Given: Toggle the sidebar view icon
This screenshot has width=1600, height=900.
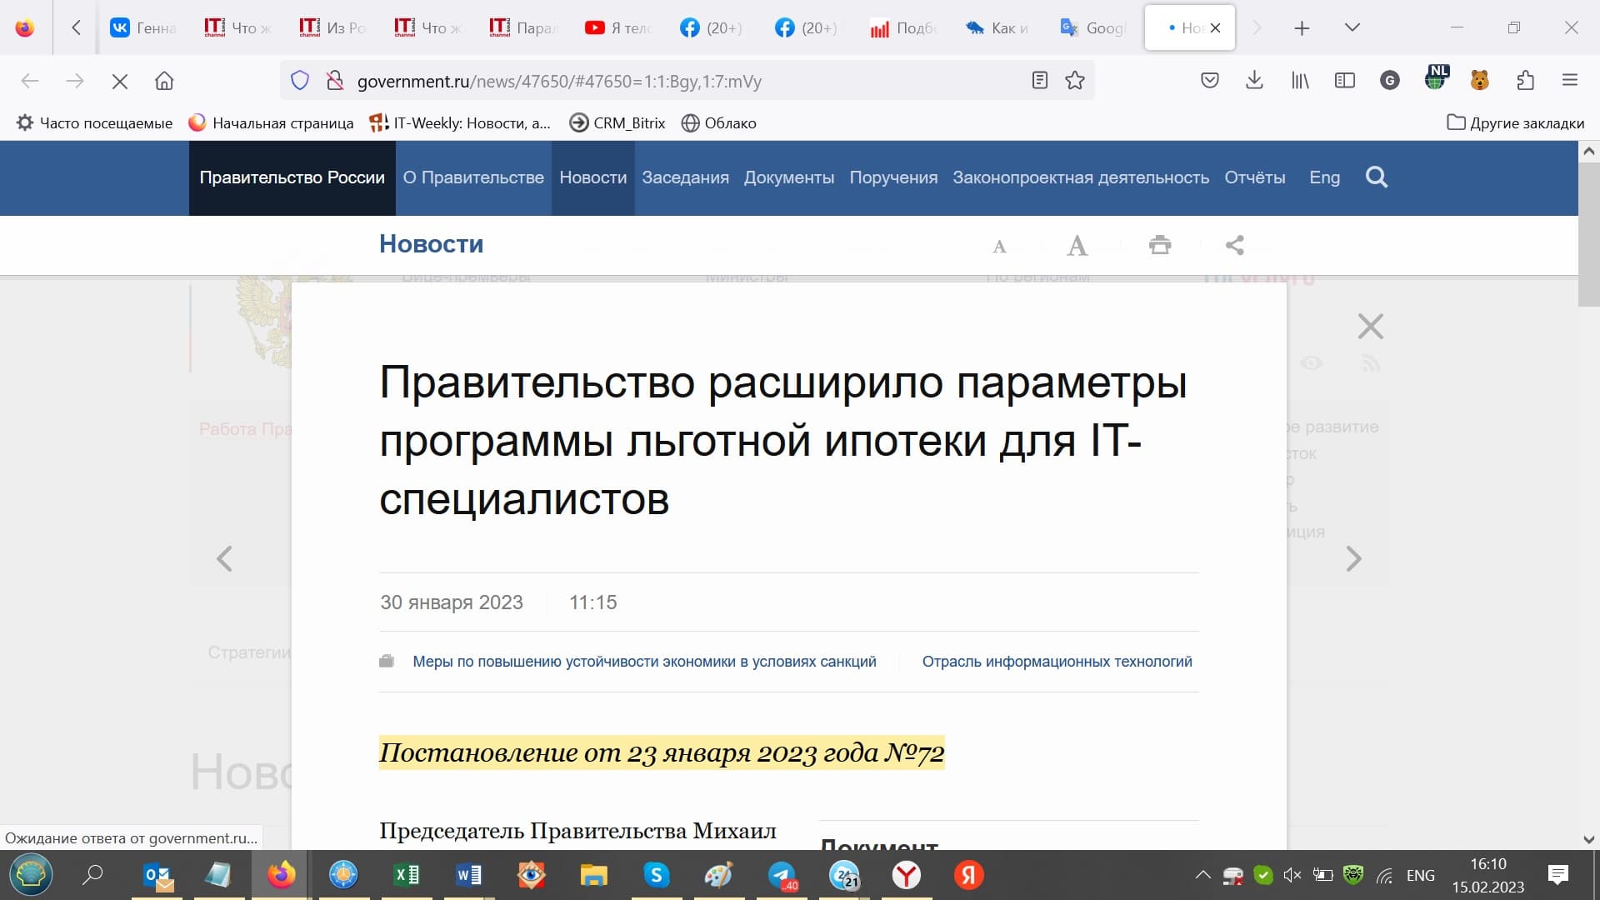Looking at the screenshot, I should coord(1344,81).
